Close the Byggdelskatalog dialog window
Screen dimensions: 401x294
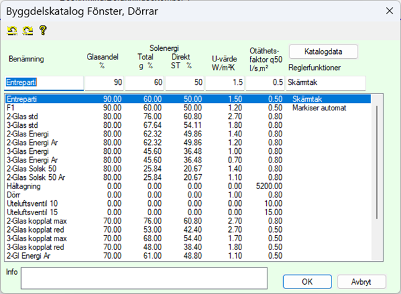point(389,11)
